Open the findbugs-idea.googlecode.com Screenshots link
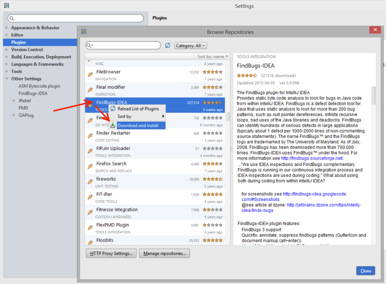The image size is (386, 284). point(294,197)
